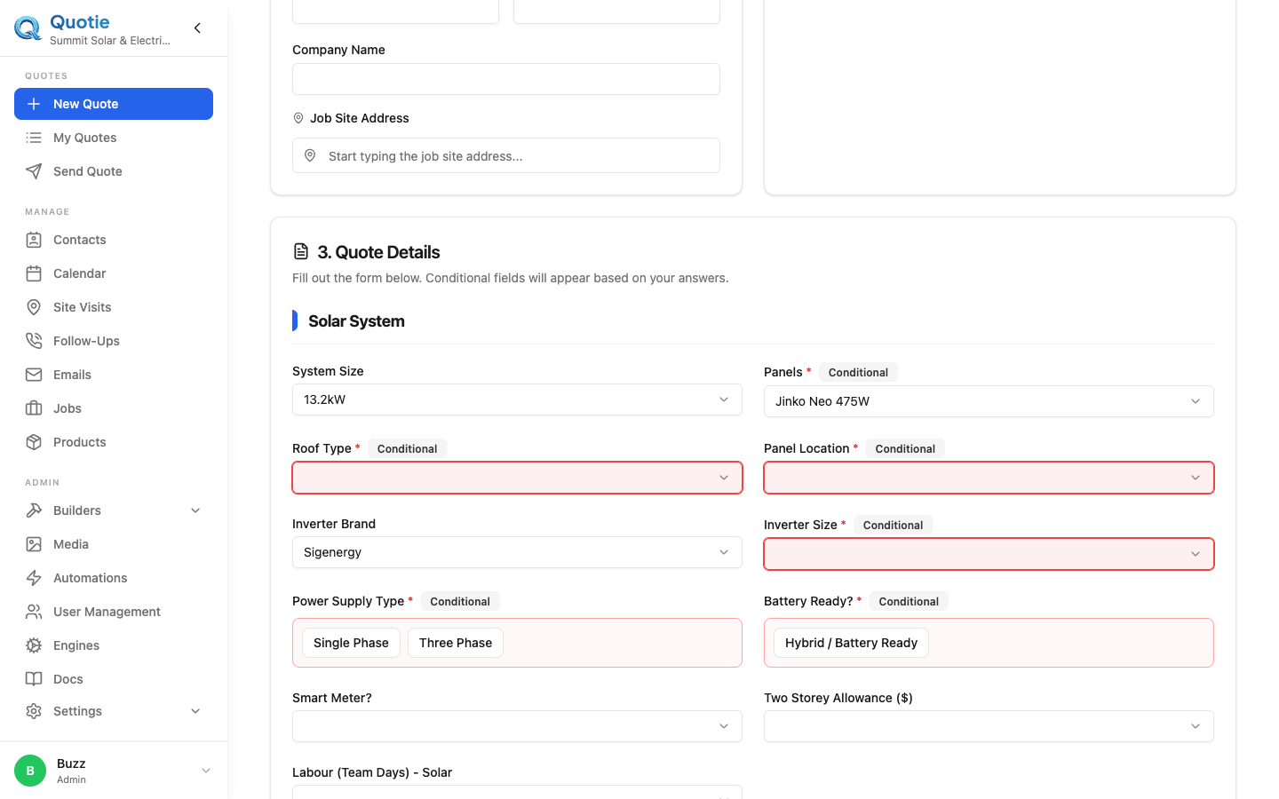The width and height of the screenshot is (1279, 799).
Task: Expand the Settings submenu chevron
Action: tap(195, 711)
